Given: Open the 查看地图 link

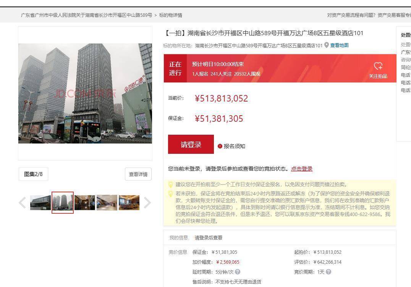Looking at the screenshot, I should point(339,45).
